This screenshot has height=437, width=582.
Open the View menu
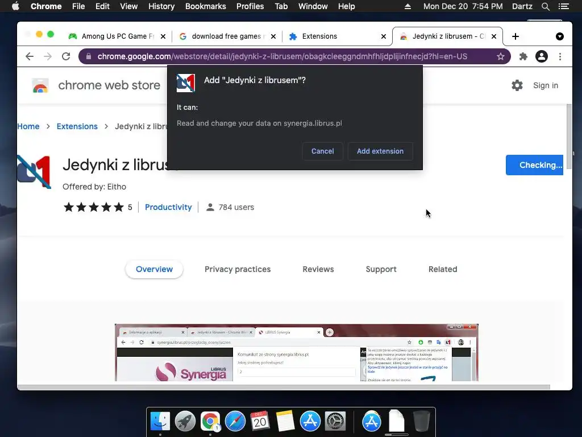(129, 6)
